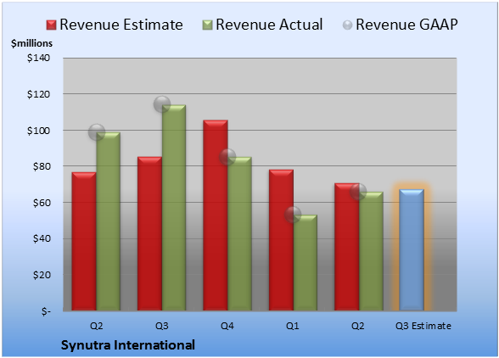This screenshot has height=358, width=499.
Task: Click the gray Revenue GAAP legend marker
Action: pyautogui.click(x=348, y=25)
